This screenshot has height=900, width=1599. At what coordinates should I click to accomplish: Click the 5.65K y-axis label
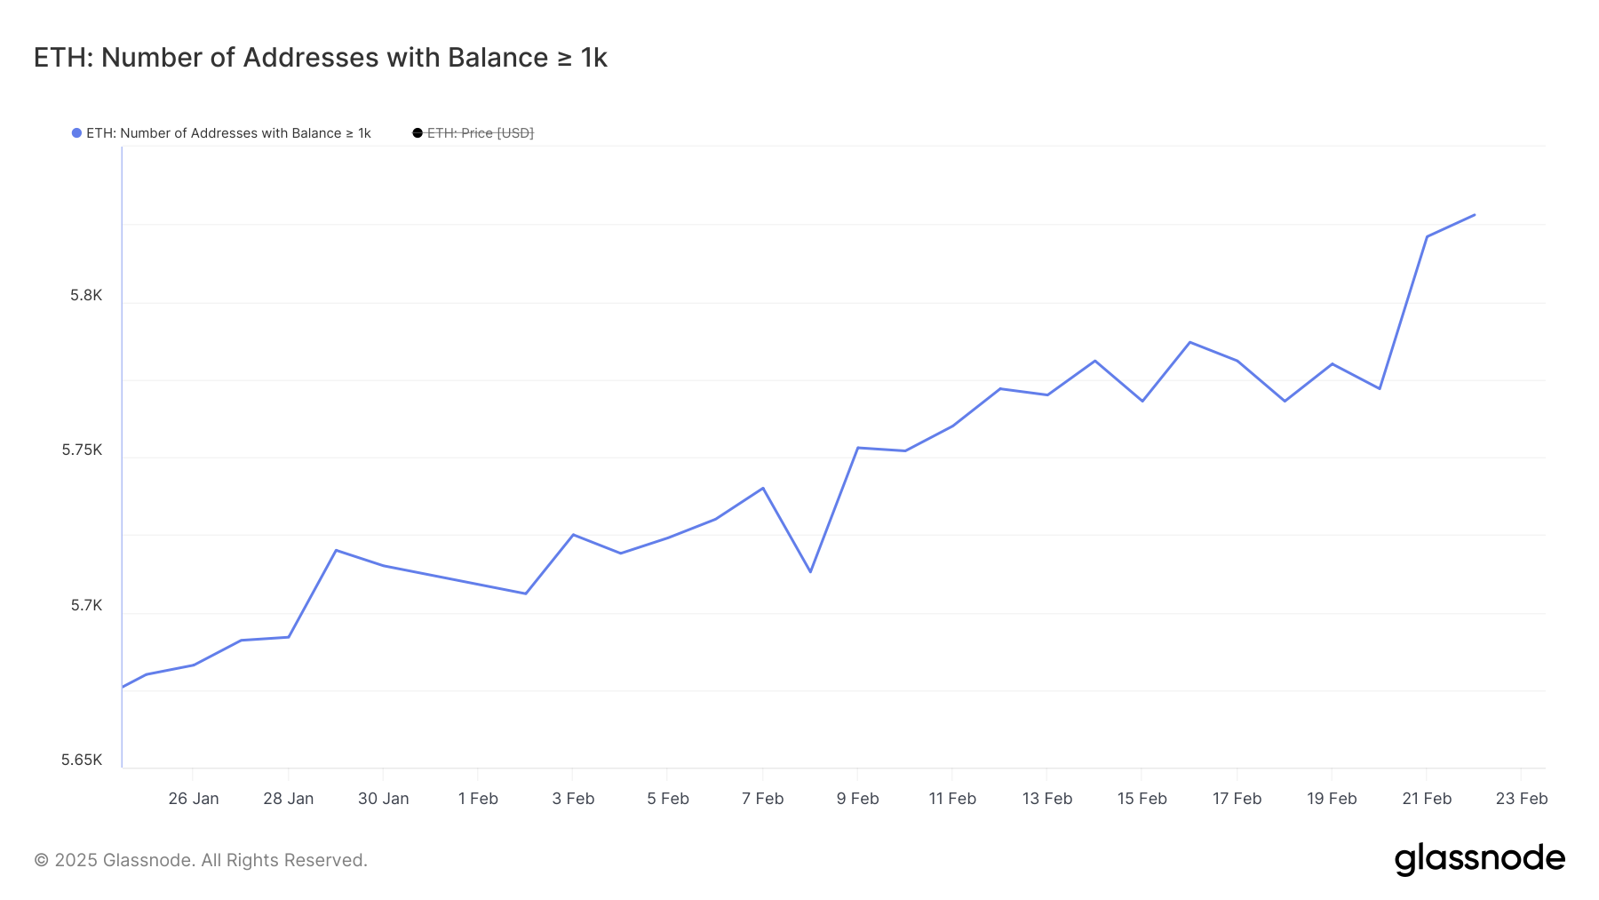(80, 760)
